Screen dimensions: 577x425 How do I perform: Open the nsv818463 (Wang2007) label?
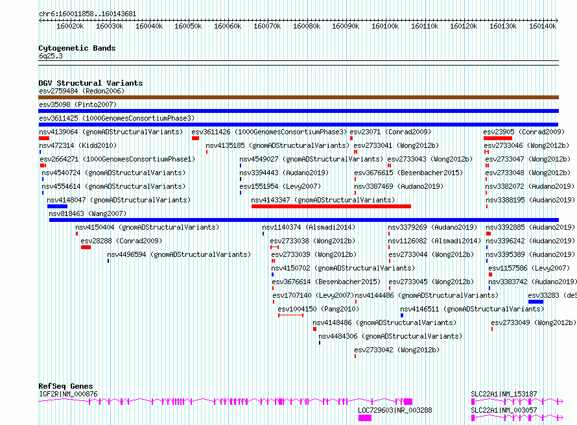point(88,213)
